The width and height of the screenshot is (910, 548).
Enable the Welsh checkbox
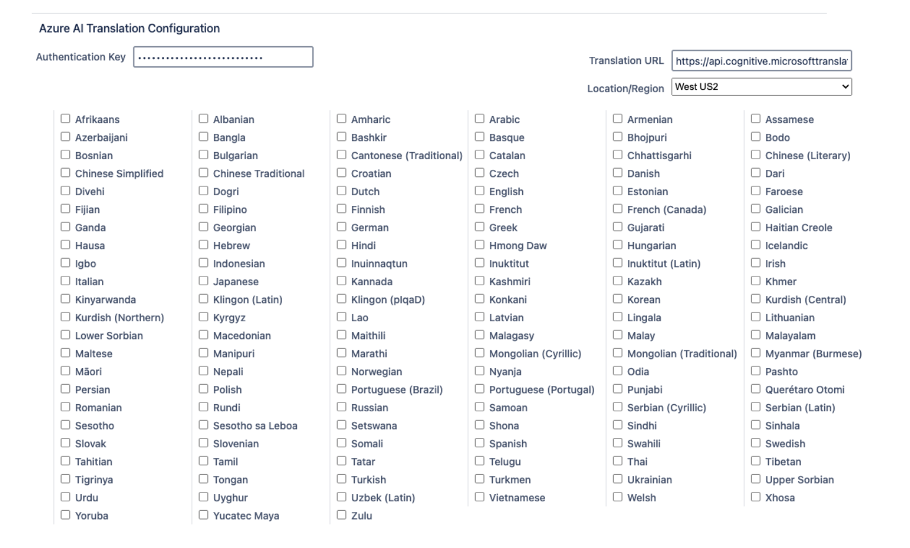(x=618, y=497)
